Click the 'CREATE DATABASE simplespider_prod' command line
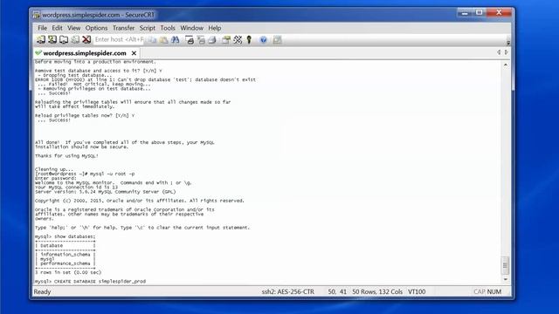 pos(90,281)
